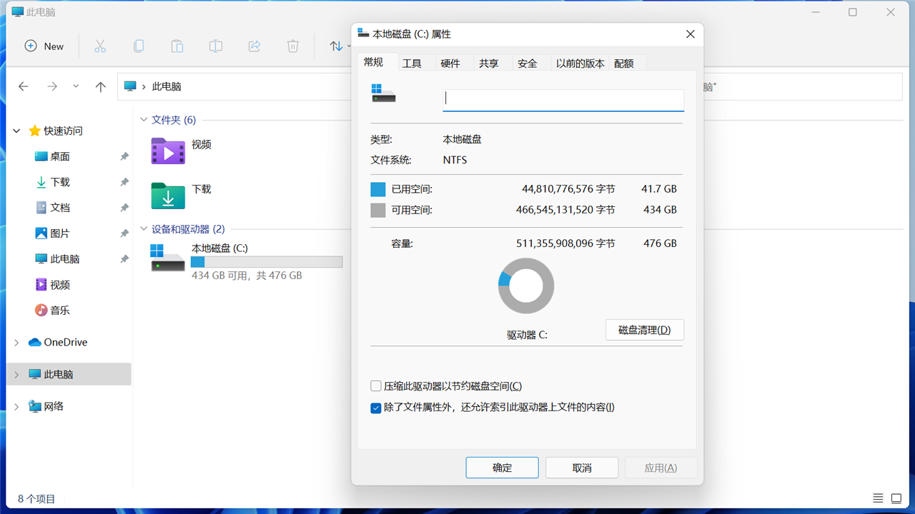The height and width of the screenshot is (514, 915).
Task: Go back with the left arrow in Explorer
Action: pos(24,86)
